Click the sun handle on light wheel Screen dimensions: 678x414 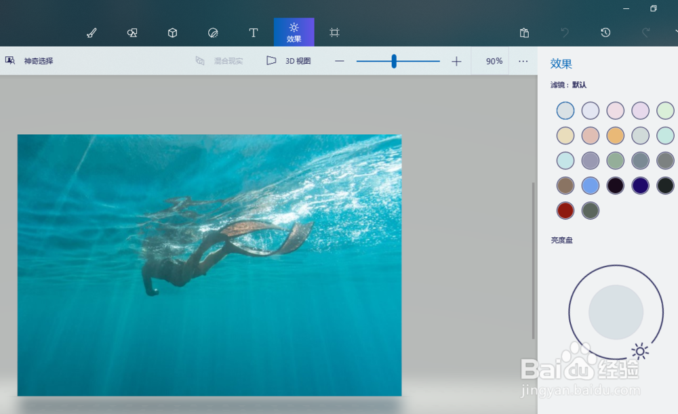click(x=640, y=352)
